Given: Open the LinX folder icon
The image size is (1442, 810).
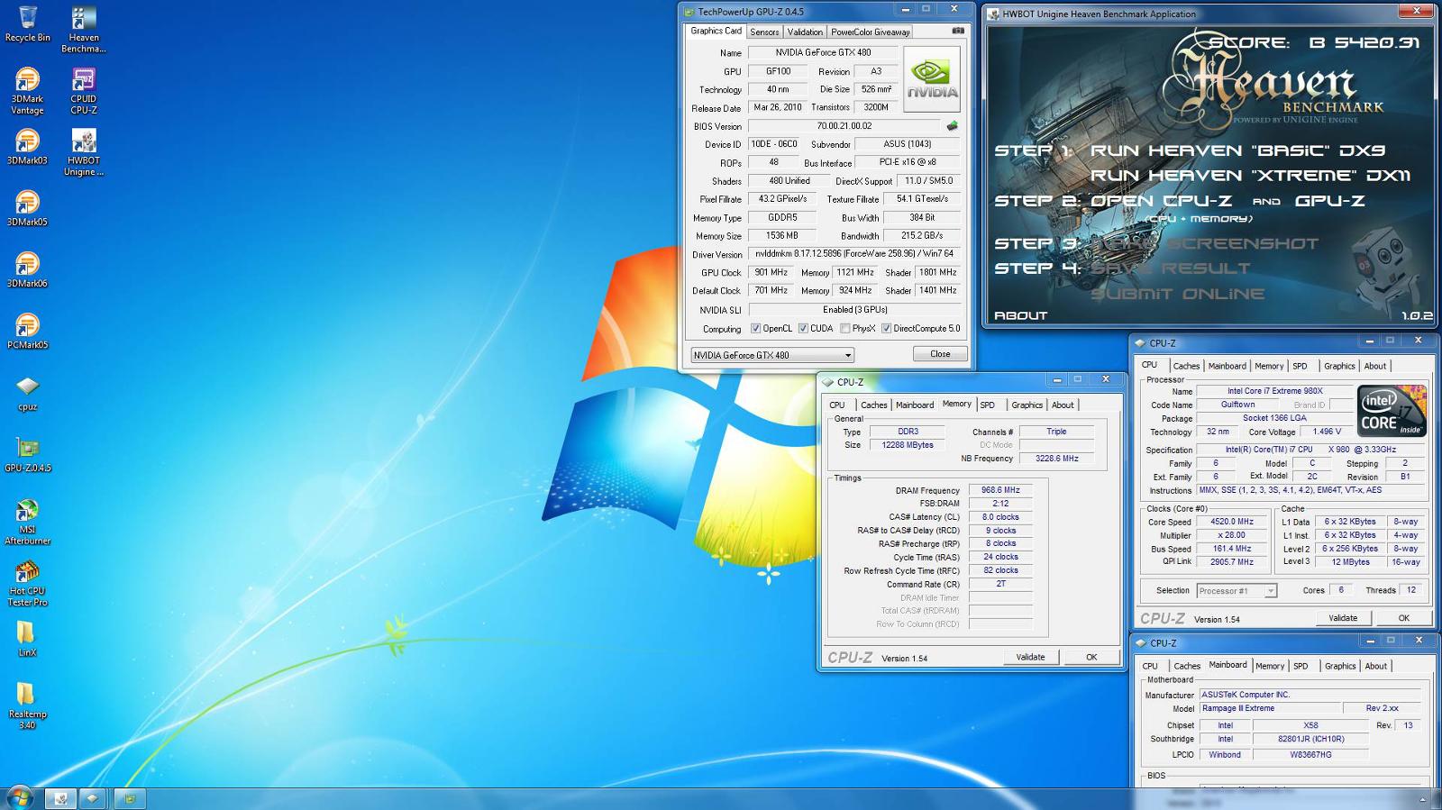Looking at the screenshot, I should [x=27, y=639].
